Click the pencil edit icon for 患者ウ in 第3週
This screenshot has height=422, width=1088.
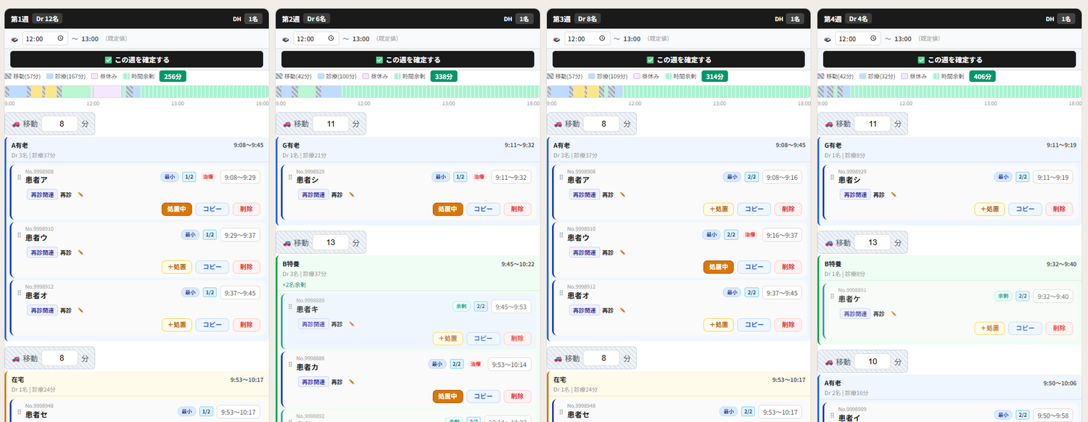623,252
